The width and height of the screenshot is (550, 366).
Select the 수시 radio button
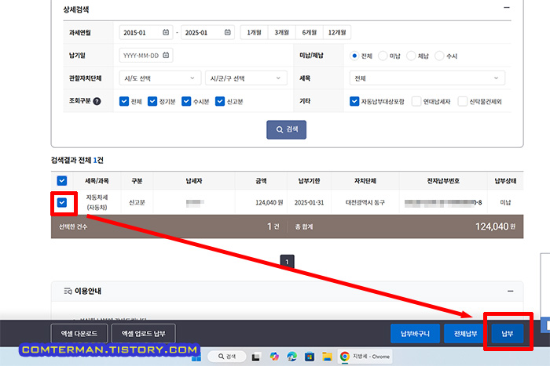[x=439, y=56]
